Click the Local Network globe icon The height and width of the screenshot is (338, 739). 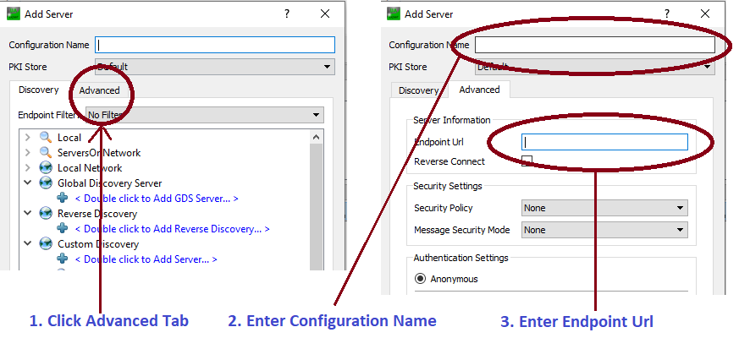click(x=46, y=167)
